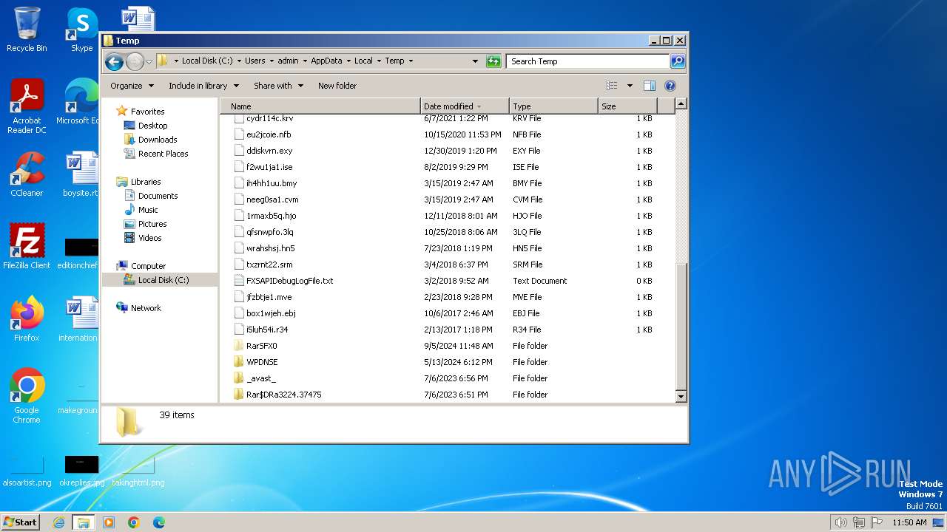947x532 pixels.
Task: Open the Organize menu
Action: (x=132, y=86)
